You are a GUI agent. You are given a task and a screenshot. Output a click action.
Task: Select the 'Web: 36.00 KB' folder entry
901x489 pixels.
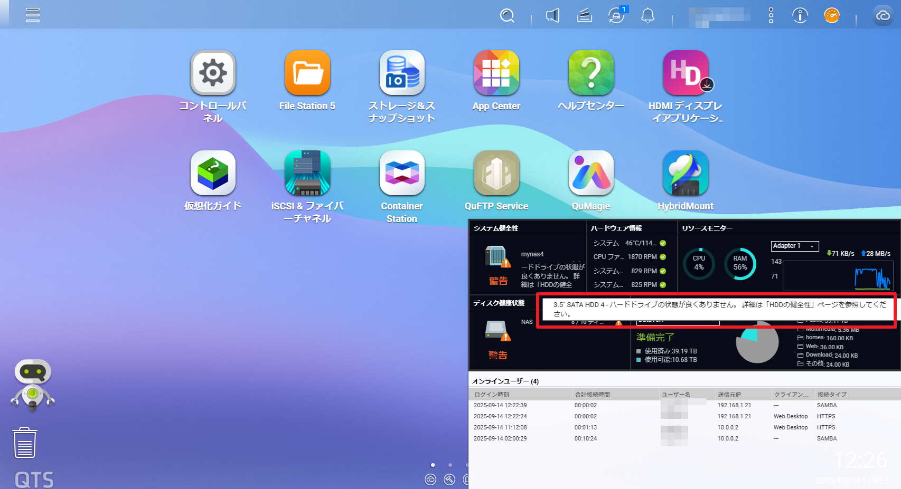(x=820, y=347)
